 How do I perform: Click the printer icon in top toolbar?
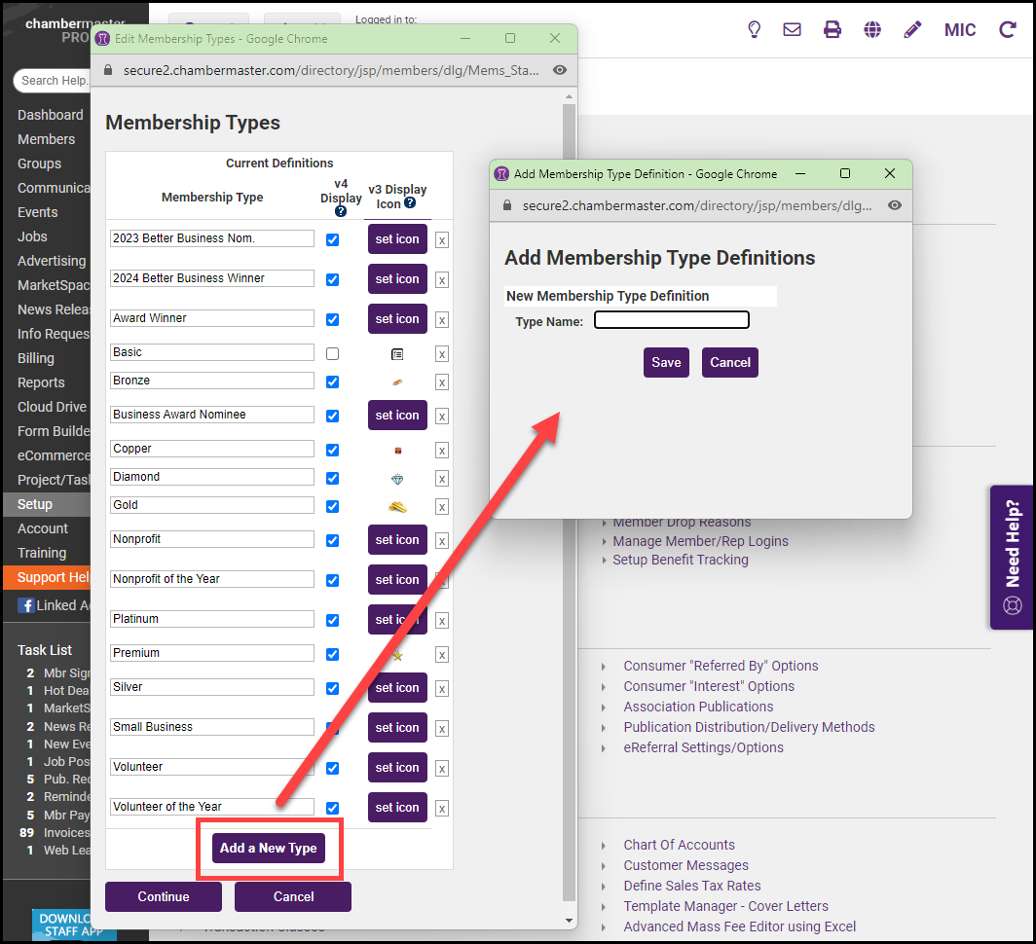(832, 29)
